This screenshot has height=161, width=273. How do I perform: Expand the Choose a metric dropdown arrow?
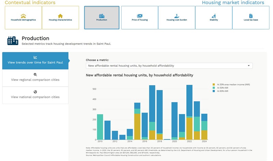click(249, 66)
